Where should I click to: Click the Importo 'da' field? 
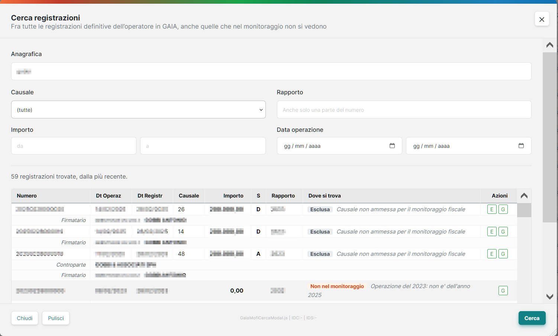[74, 146]
